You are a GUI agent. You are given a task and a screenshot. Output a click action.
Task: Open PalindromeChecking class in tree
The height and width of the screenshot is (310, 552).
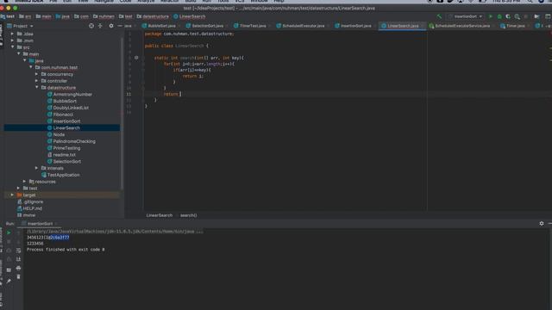point(74,141)
